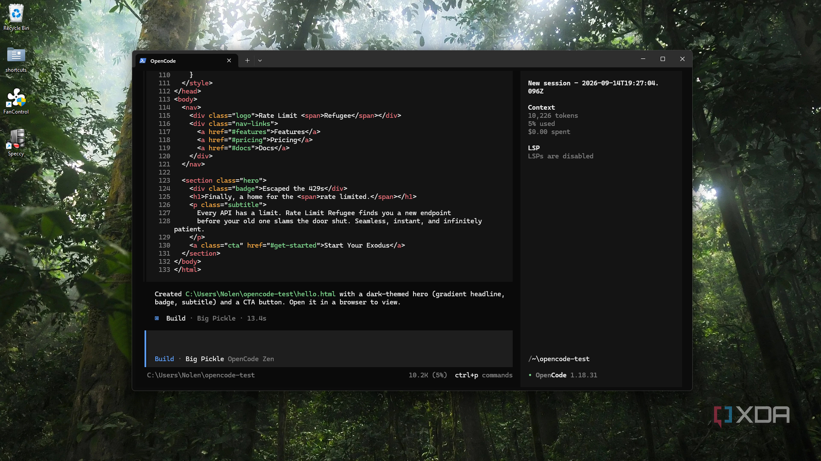Click code line 130 Start Your Exodus

tap(297, 245)
